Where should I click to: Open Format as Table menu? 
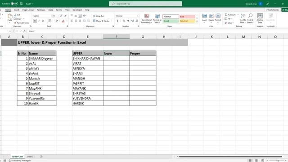157,18
